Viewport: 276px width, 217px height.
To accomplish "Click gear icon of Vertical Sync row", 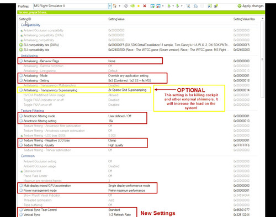I will pos(21,215).
